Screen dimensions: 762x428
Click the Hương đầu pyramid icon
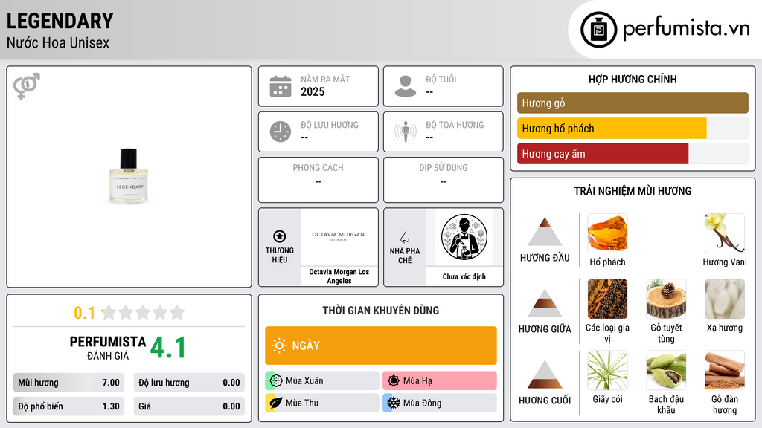(x=545, y=232)
